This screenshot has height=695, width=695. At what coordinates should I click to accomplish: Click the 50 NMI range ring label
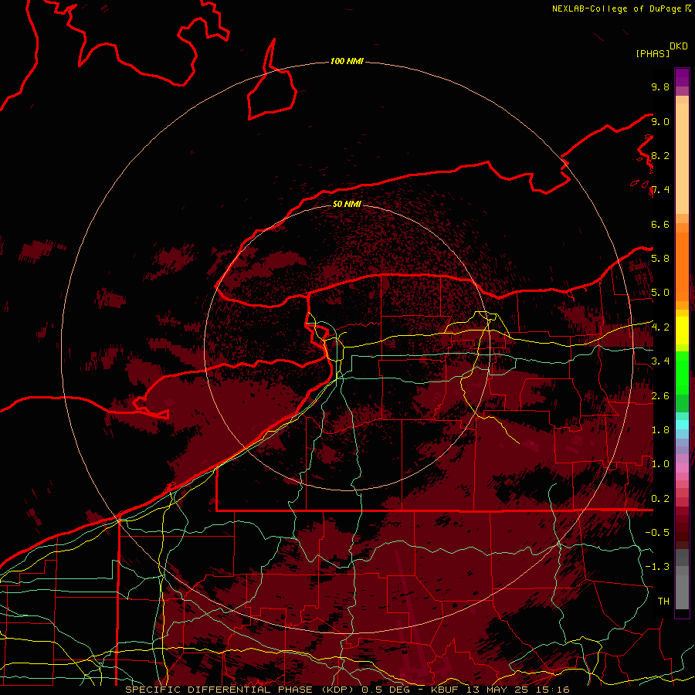(347, 204)
